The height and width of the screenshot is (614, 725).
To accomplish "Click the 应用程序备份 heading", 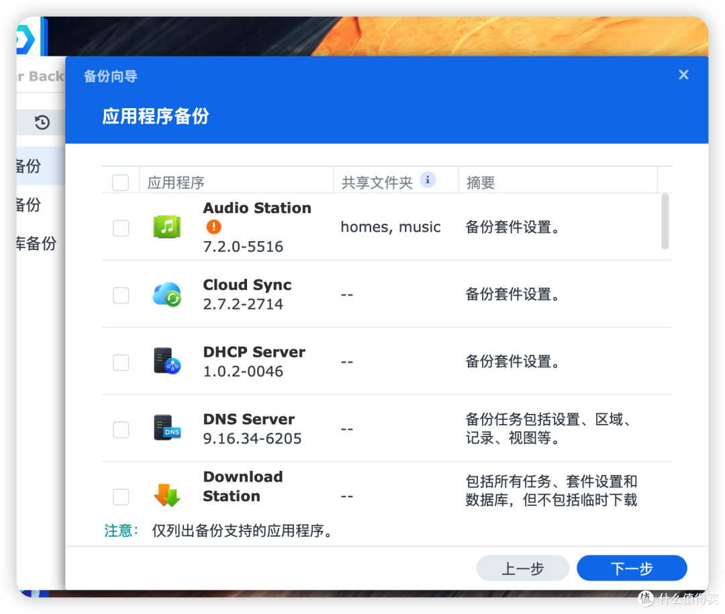I will tap(156, 116).
